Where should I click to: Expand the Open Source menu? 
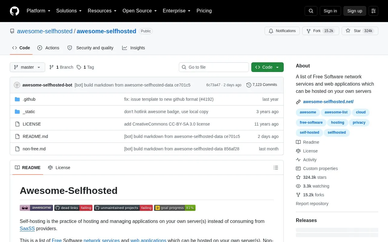[x=140, y=11]
